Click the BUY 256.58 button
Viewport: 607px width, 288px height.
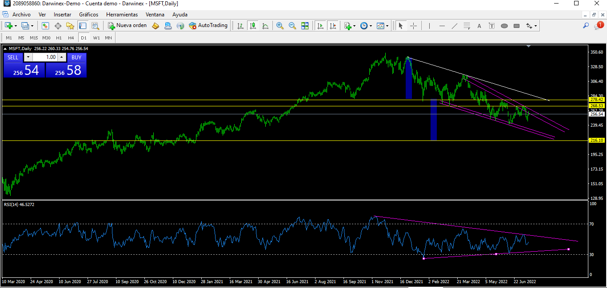tap(66, 70)
